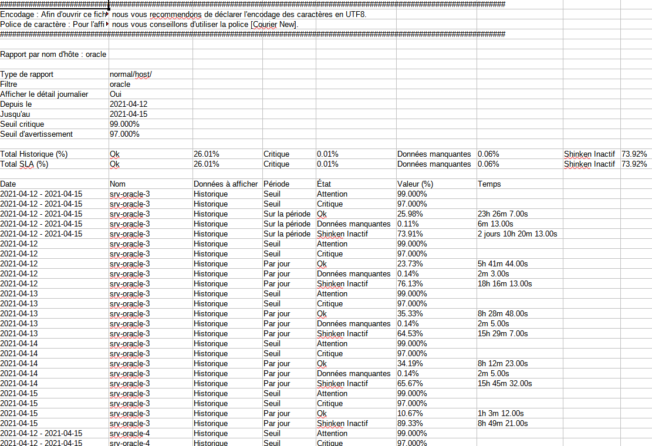652x446 pixels.
Task: Click the "Total SLA (%)" row label
Action: pyautogui.click(x=25, y=164)
